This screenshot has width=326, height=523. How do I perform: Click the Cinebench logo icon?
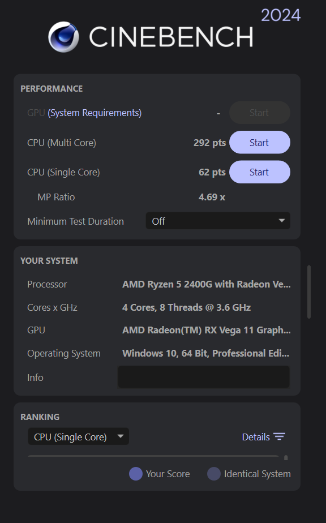64,36
